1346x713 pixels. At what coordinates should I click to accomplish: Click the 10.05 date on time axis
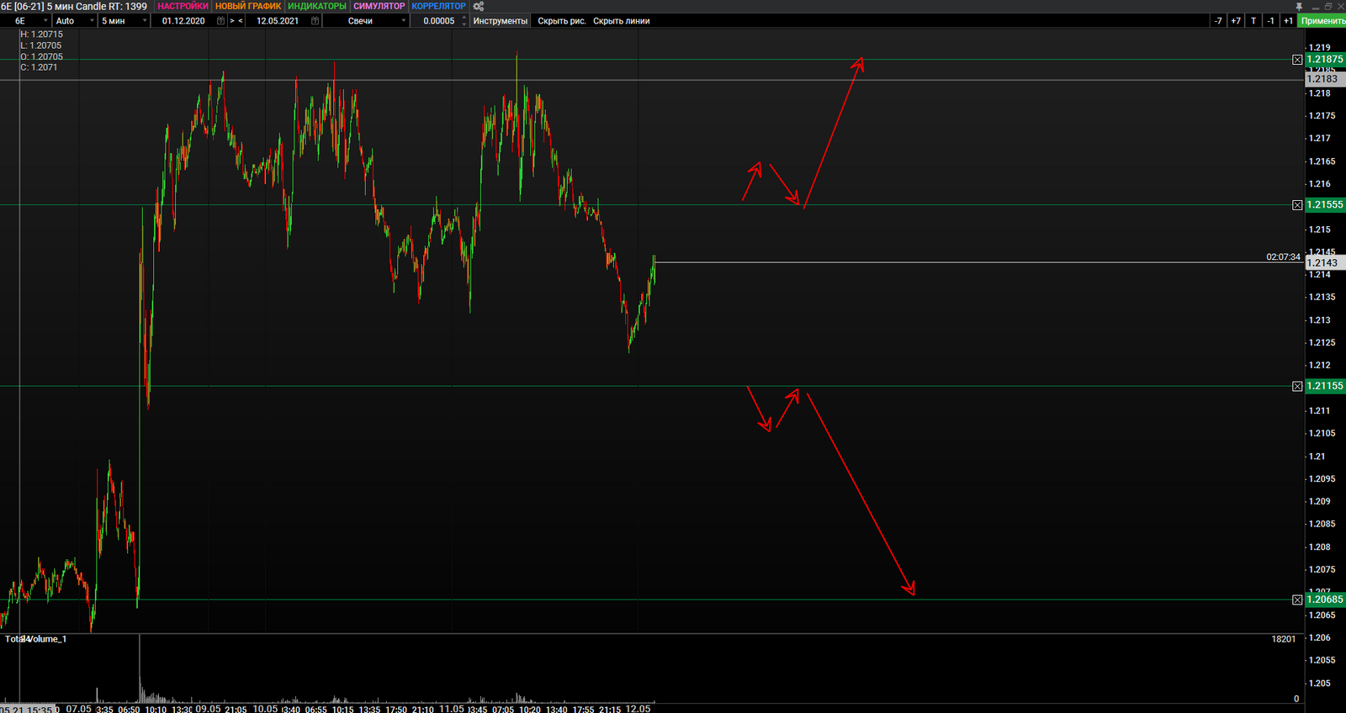[x=265, y=709]
